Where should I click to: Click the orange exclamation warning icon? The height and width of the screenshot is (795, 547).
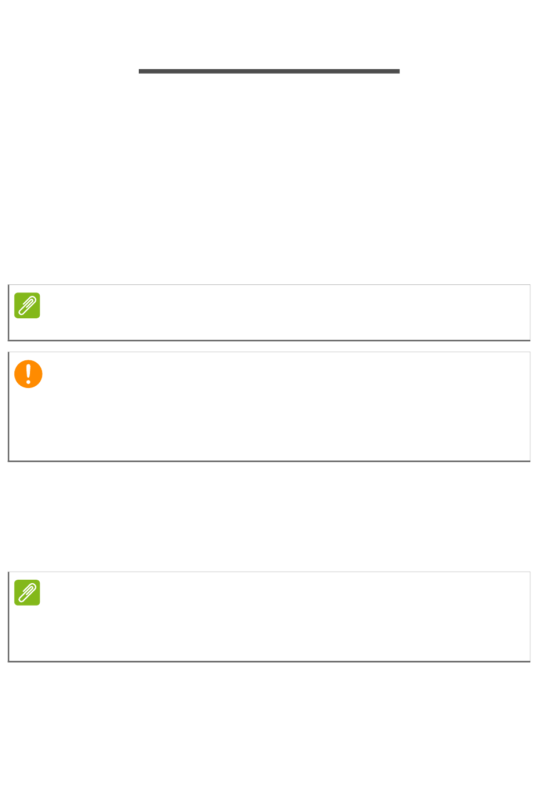click(x=28, y=374)
